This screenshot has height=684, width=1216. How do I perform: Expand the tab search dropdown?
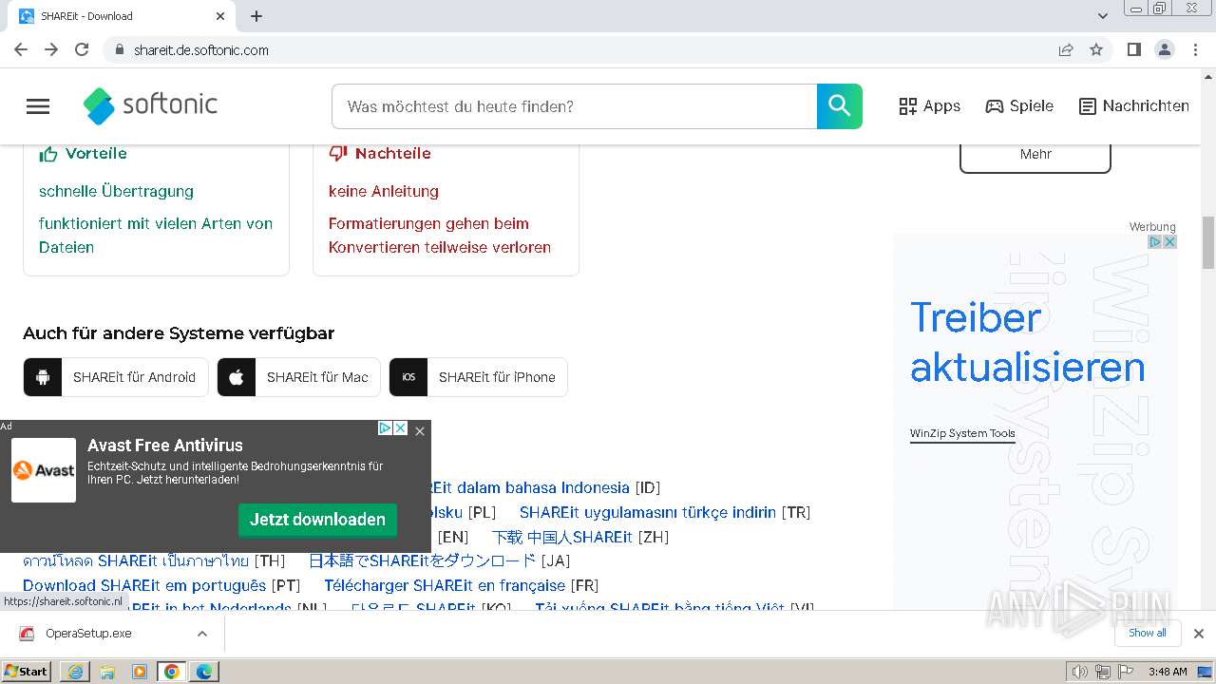[x=1103, y=16]
